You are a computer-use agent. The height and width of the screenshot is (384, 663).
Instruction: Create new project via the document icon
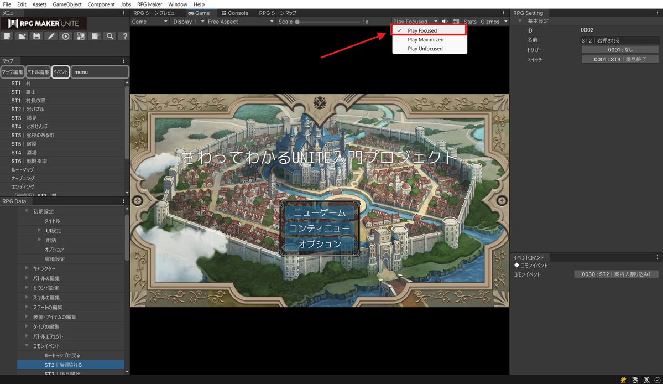(x=7, y=36)
